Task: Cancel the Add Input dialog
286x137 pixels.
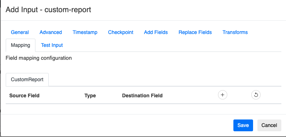Action: 269,125
